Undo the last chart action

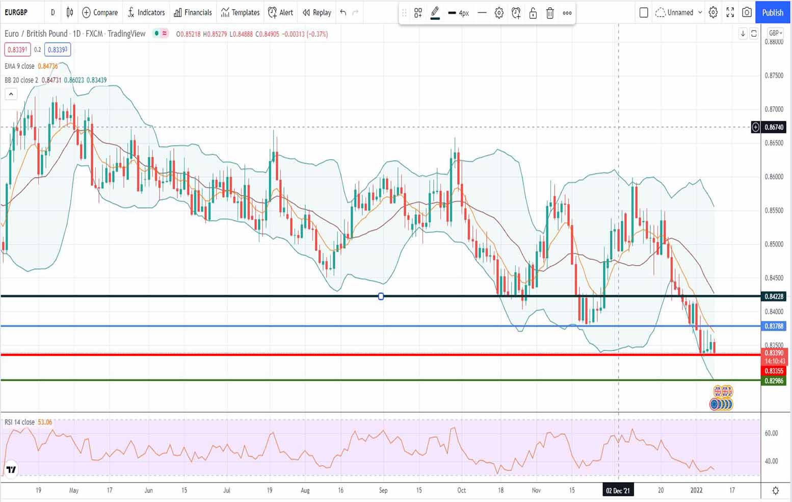343,12
